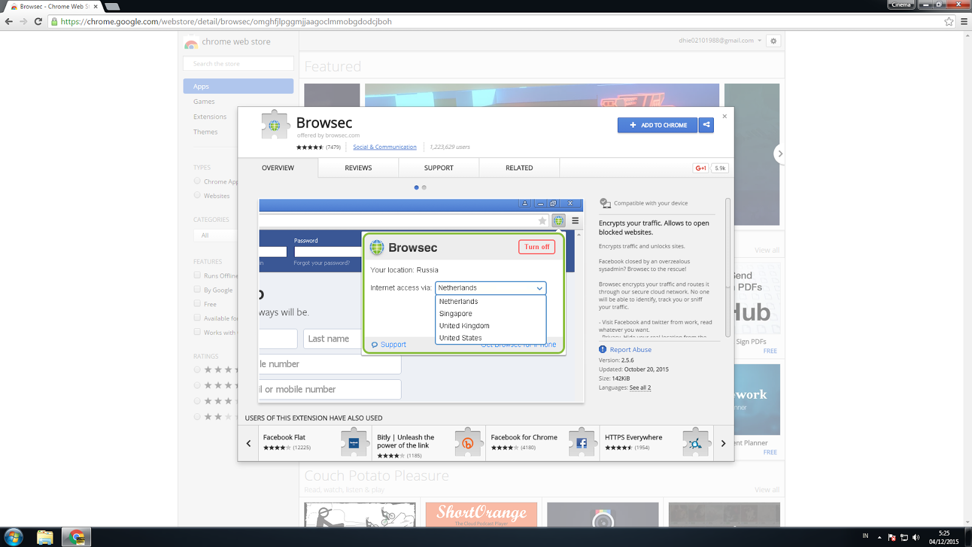Show the second screenshot via carousel dot

pyautogui.click(x=424, y=187)
